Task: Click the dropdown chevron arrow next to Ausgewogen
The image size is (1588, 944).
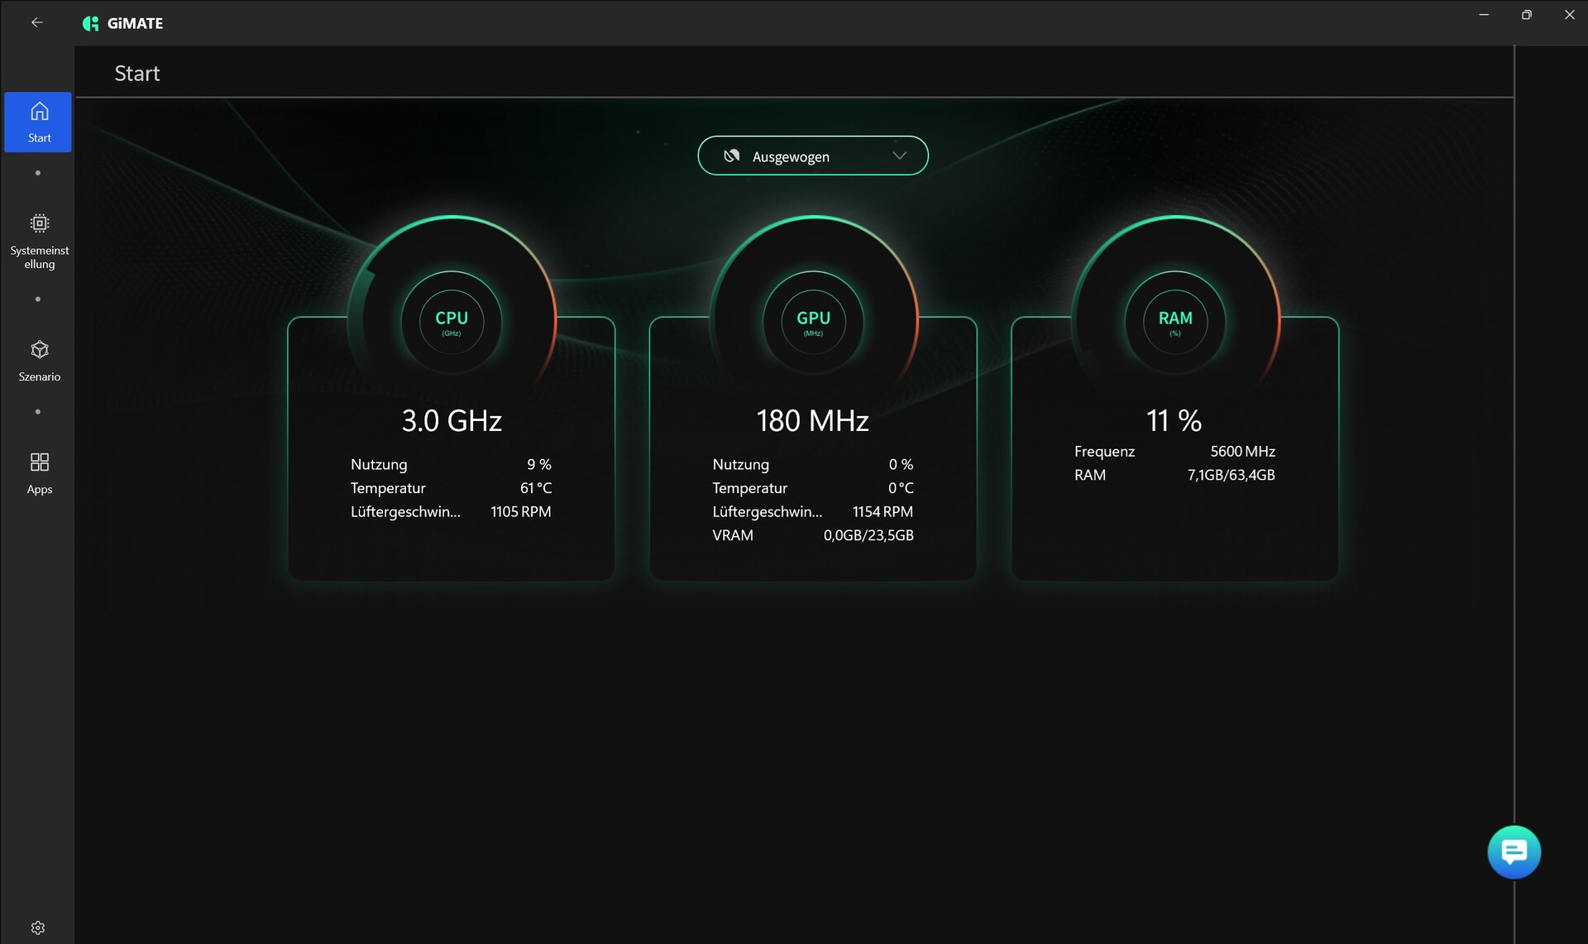Action: click(x=899, y=156)
